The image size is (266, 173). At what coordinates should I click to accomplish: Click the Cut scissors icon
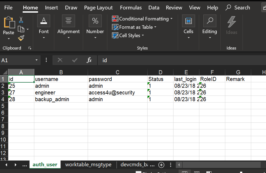[x=21, y=20]
